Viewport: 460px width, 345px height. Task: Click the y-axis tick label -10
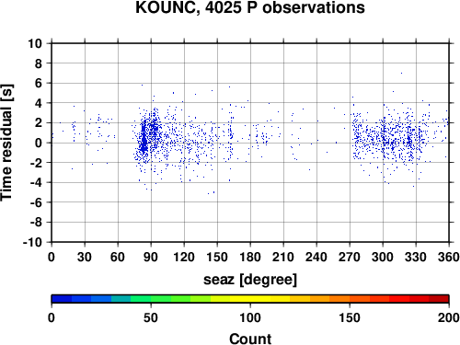pos(32,242)
